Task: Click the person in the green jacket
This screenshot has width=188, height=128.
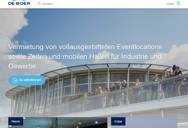Action: (x=83, y=95)
